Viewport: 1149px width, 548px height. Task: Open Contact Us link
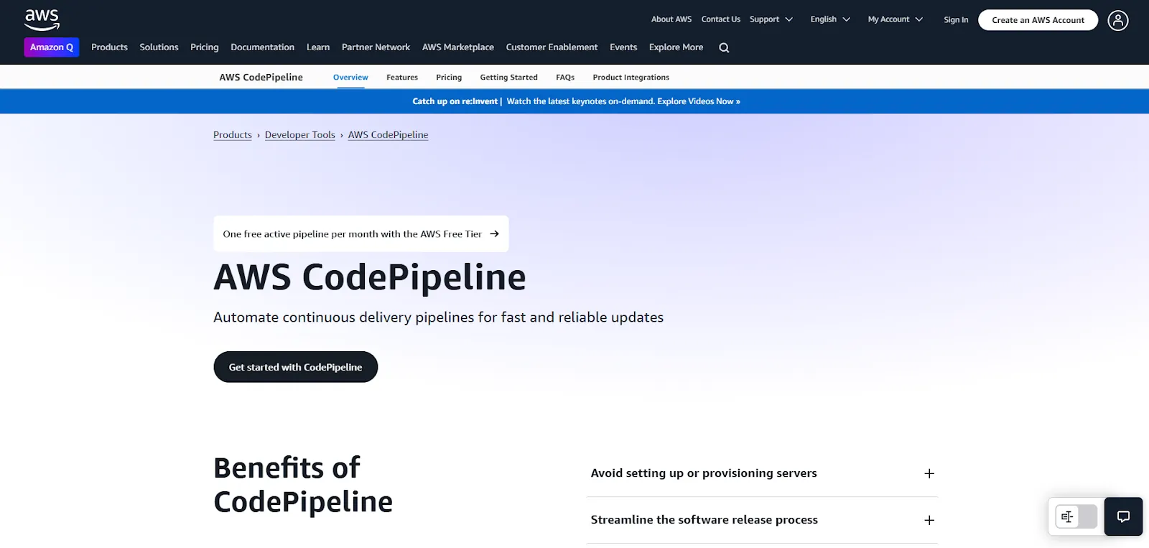pos(720,19)
